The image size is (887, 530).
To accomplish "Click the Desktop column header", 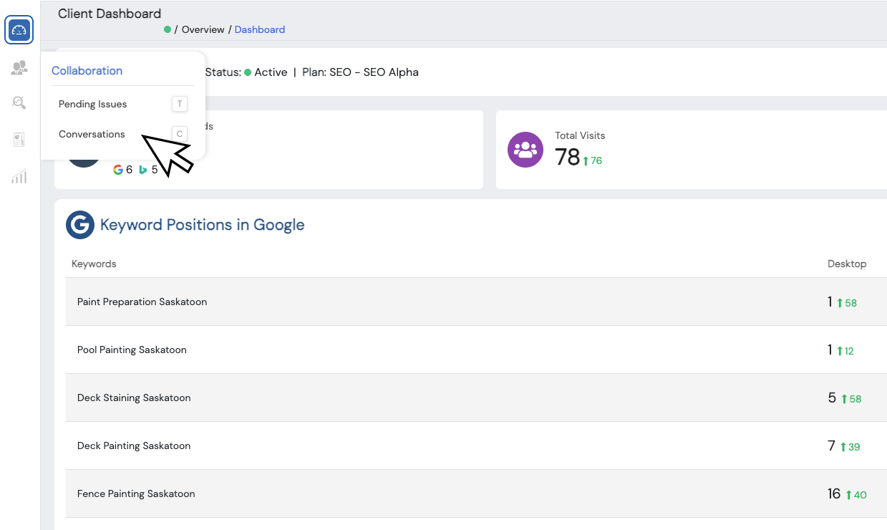I will point(846,264).
